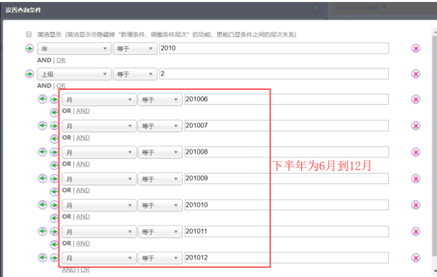Delete the 月 等于 201012 condition
This screenshot has height=277, width=437.
tap(416, 258)
